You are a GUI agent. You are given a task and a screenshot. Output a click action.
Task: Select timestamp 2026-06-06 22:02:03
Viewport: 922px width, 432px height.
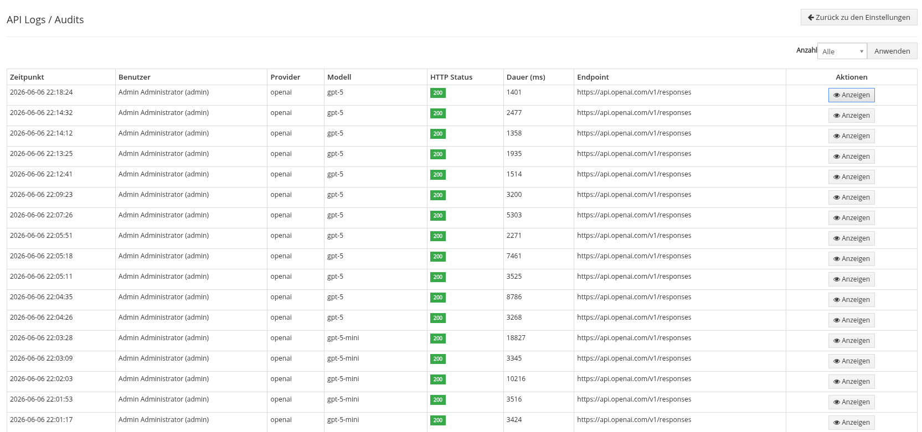(x=42, y=379)
